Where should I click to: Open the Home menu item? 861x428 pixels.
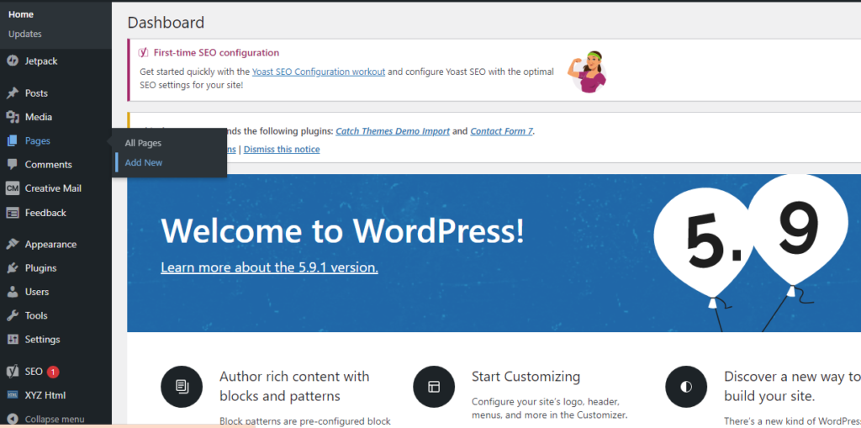click(21, 14)
